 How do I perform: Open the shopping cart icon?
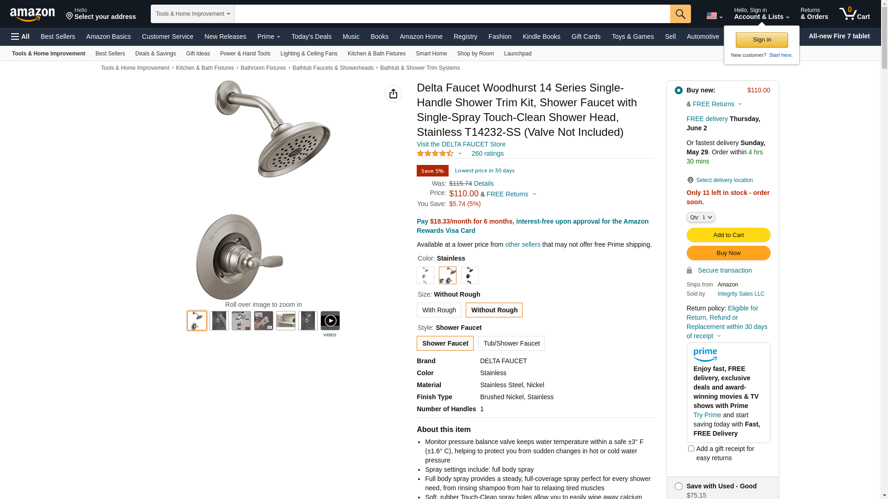(855, 13)
